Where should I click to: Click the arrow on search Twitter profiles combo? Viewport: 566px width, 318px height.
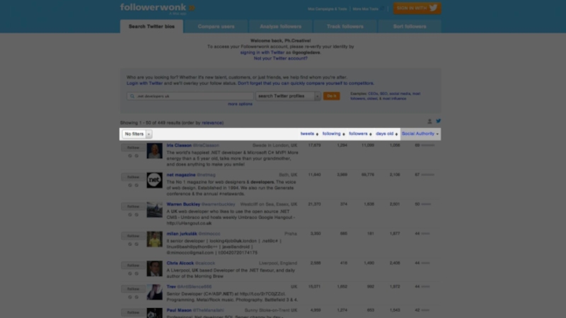tap(317, 96)
